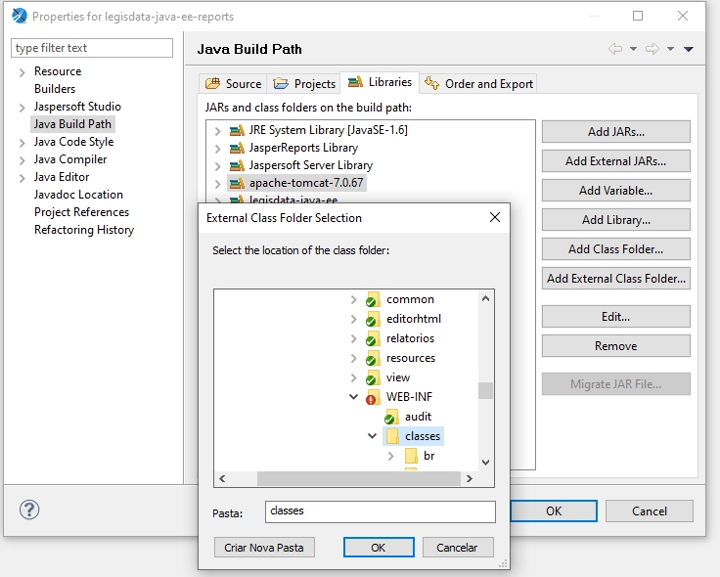720x577 pixels.
Task: Click the Pasta folder name field
Action: pyautogui.click(x=380, y=511)
